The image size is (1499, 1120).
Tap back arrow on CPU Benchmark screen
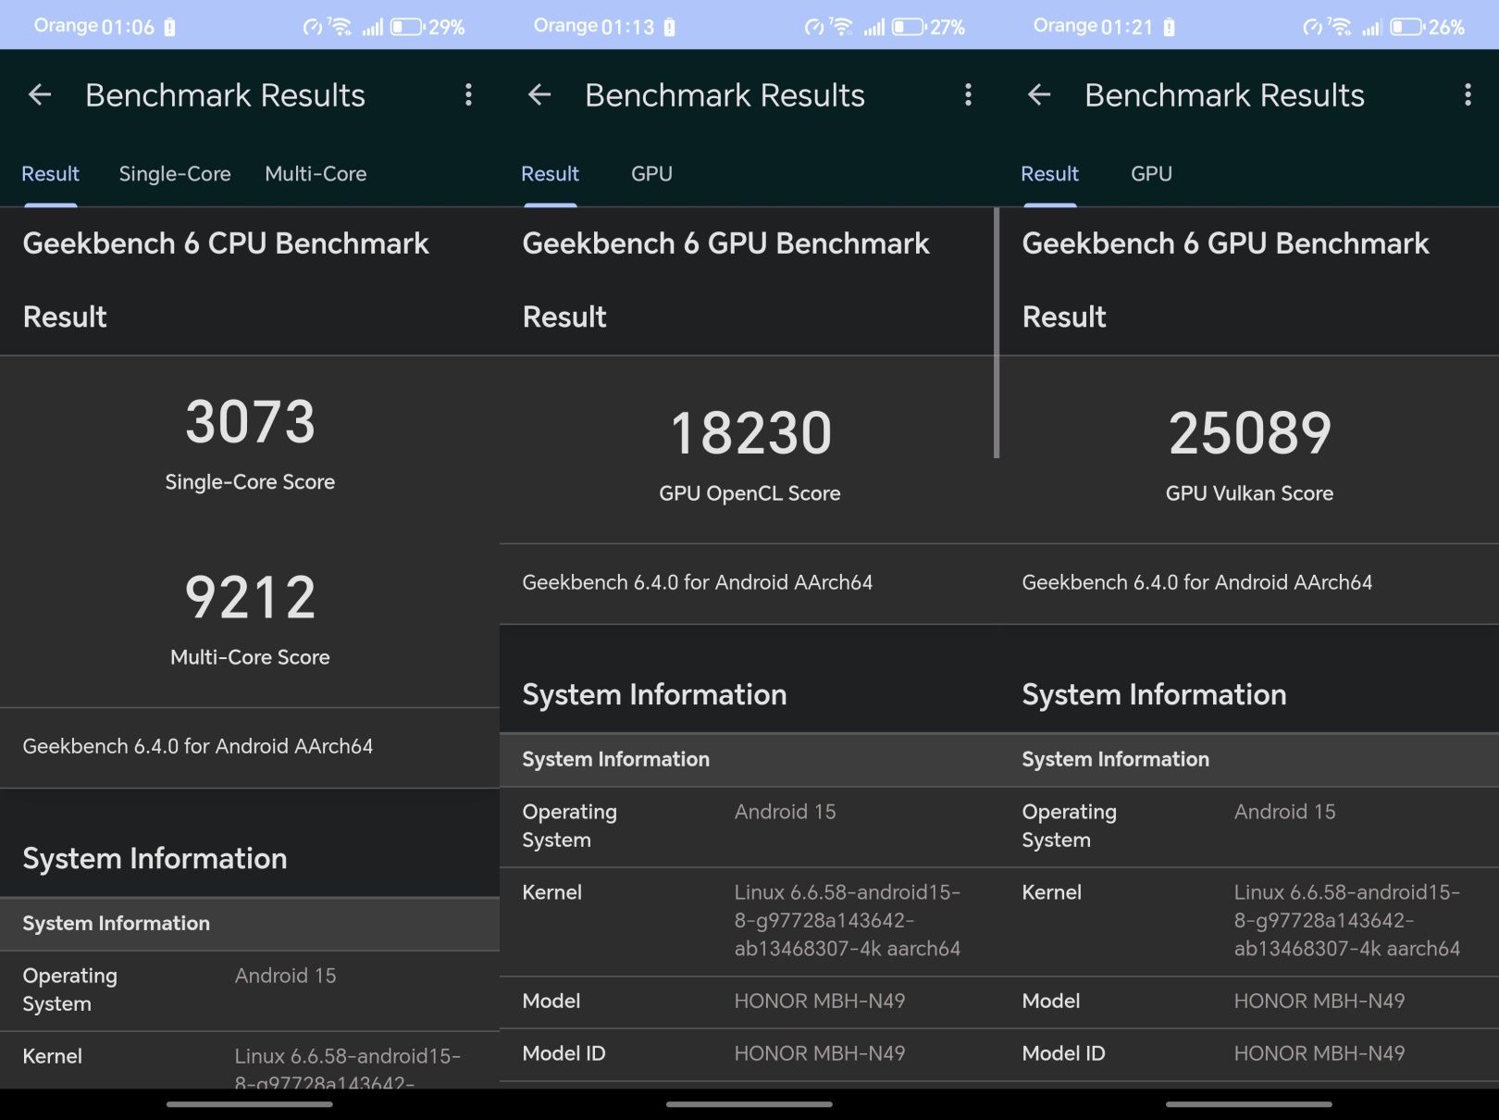pyautogui.click(x=40, y=94)
